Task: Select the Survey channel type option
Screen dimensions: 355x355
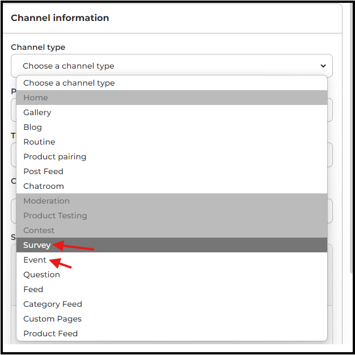Action: pos(172,245)
